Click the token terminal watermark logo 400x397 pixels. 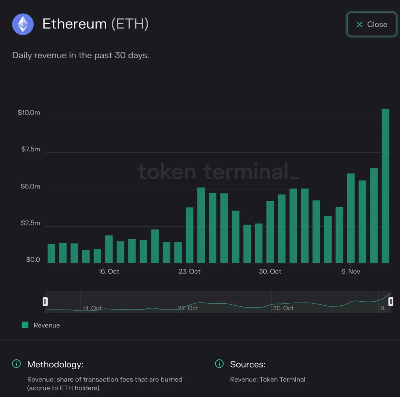pos(219,172)
